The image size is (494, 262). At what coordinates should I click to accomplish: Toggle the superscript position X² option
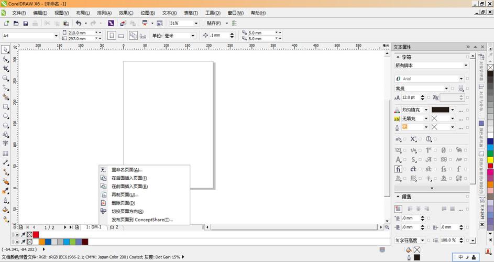[413, 139]
